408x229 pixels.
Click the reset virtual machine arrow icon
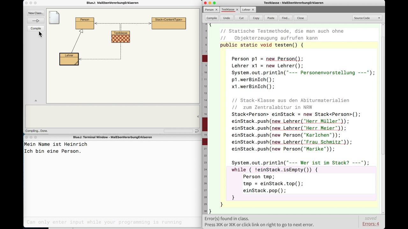197,131
